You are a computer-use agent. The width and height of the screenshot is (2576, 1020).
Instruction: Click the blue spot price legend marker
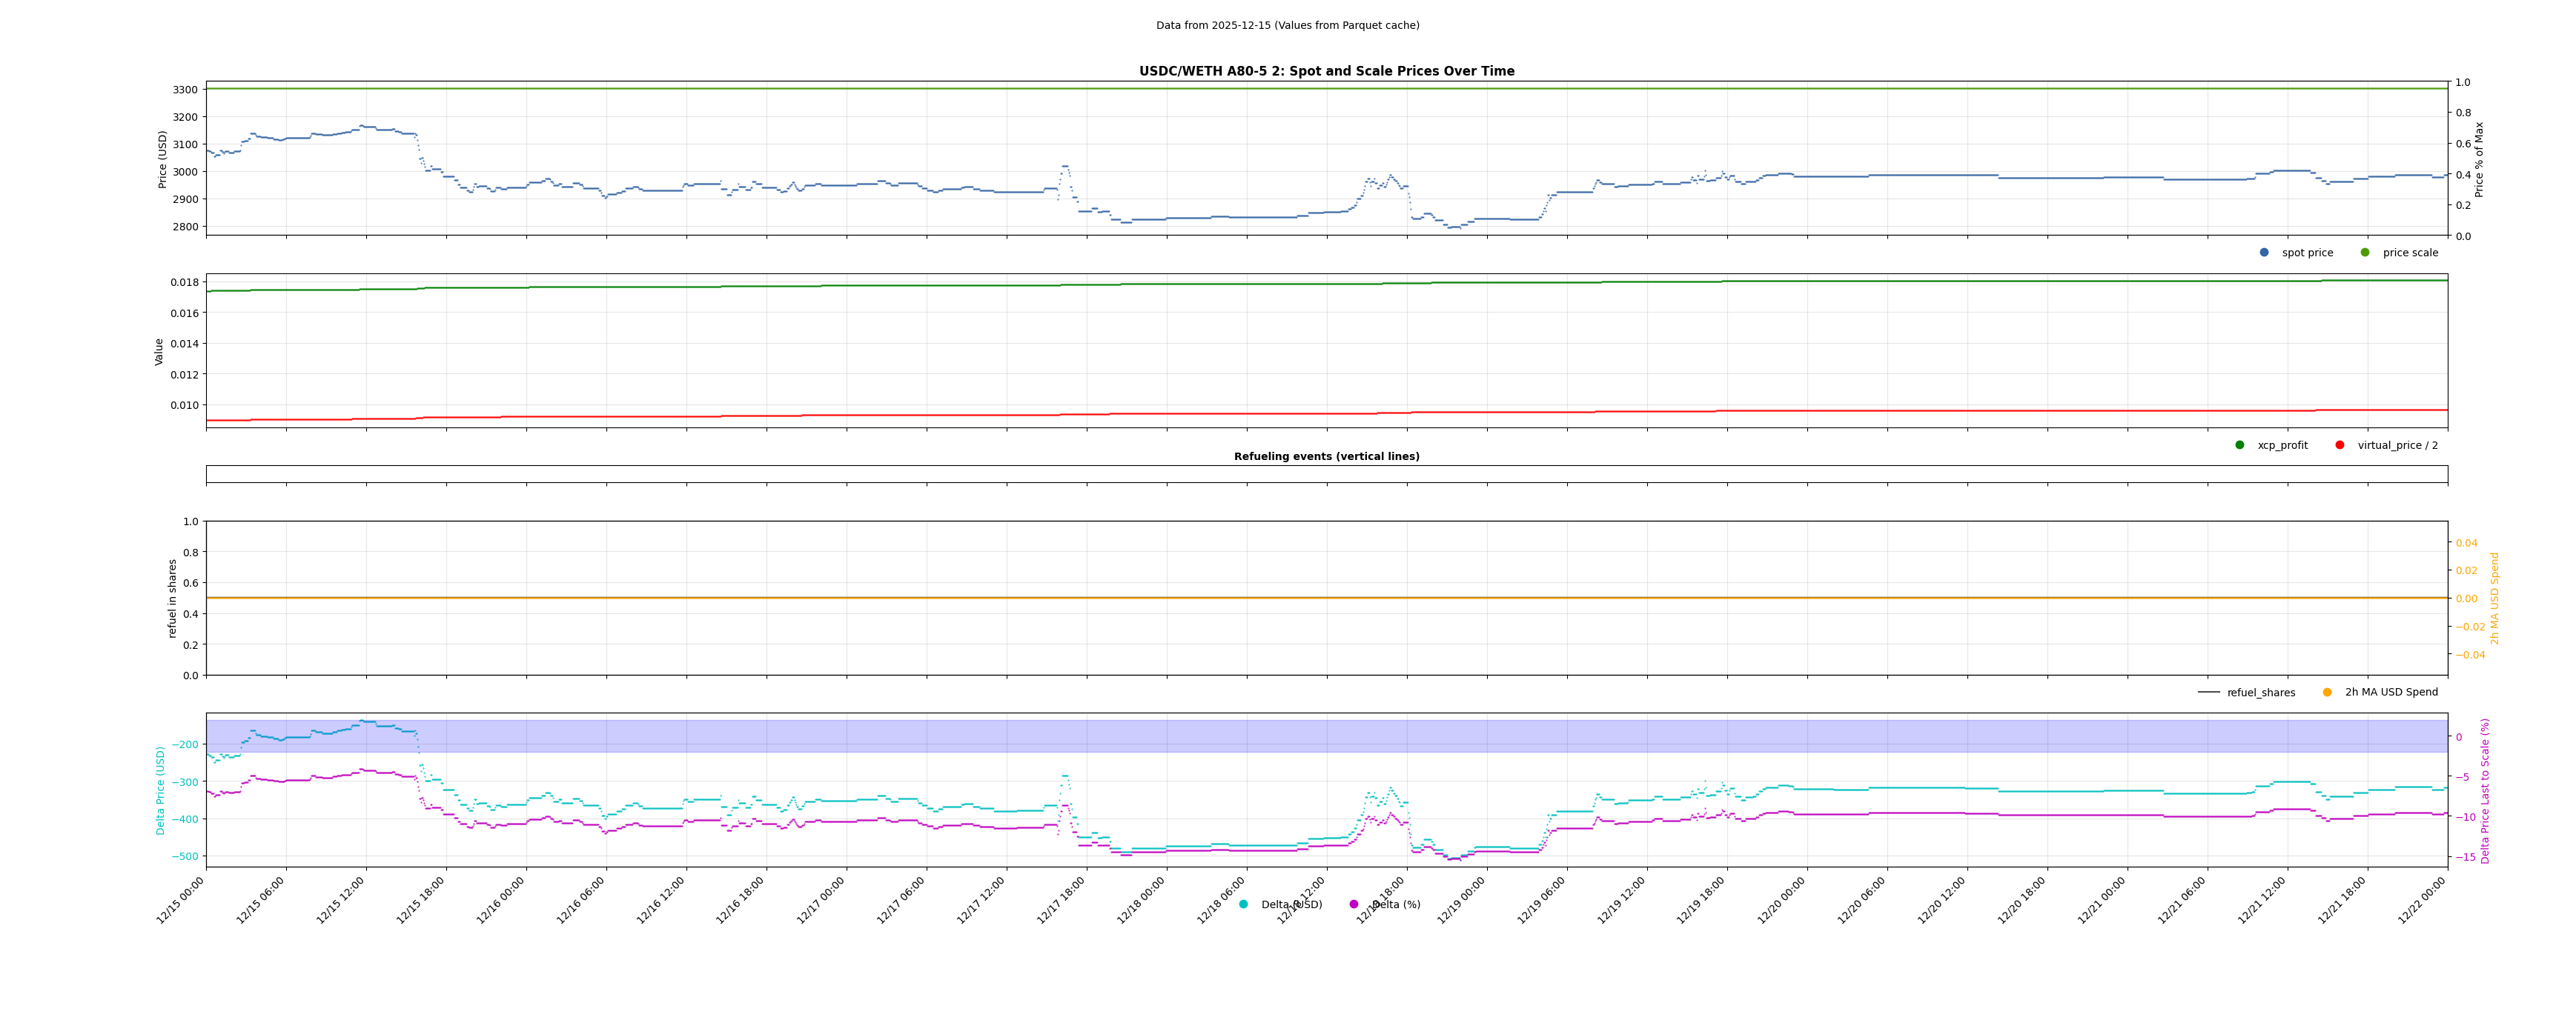[x=2264, y=253]
